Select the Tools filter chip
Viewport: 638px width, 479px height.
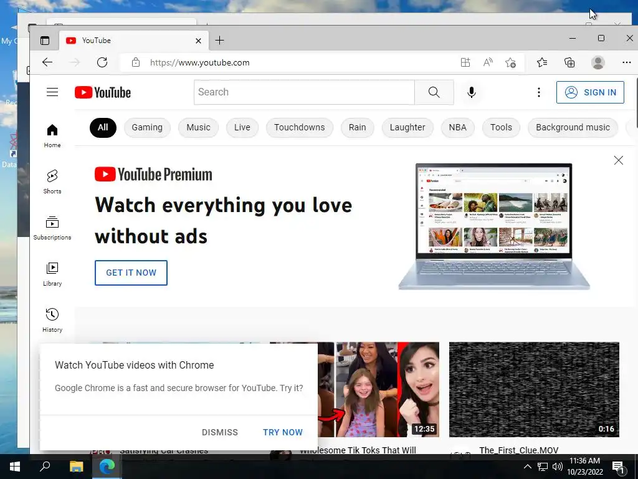(501, 127)
